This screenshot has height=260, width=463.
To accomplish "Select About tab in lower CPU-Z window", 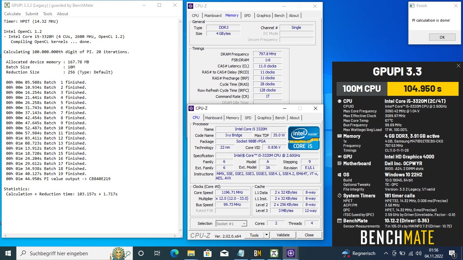I will tap(295, 118).
